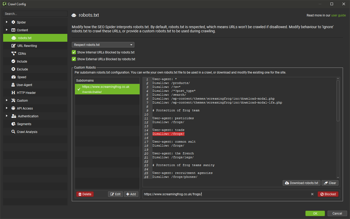
Task: Select Include in the sidebar
Action: click(35, 61)
